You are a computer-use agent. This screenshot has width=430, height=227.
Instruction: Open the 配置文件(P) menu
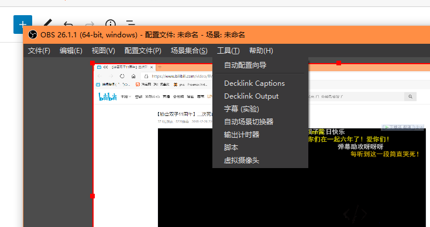(x=143, y=51)
